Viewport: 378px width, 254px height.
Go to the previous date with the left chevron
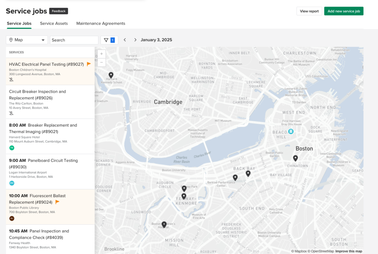125,40
